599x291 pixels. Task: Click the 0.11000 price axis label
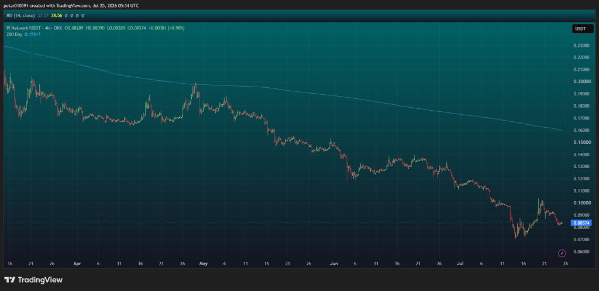pyautogui.click(x=581, y=191)
